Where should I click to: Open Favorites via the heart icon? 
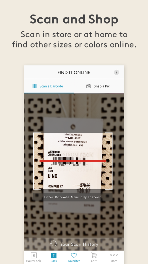click(x=74, y=255)
